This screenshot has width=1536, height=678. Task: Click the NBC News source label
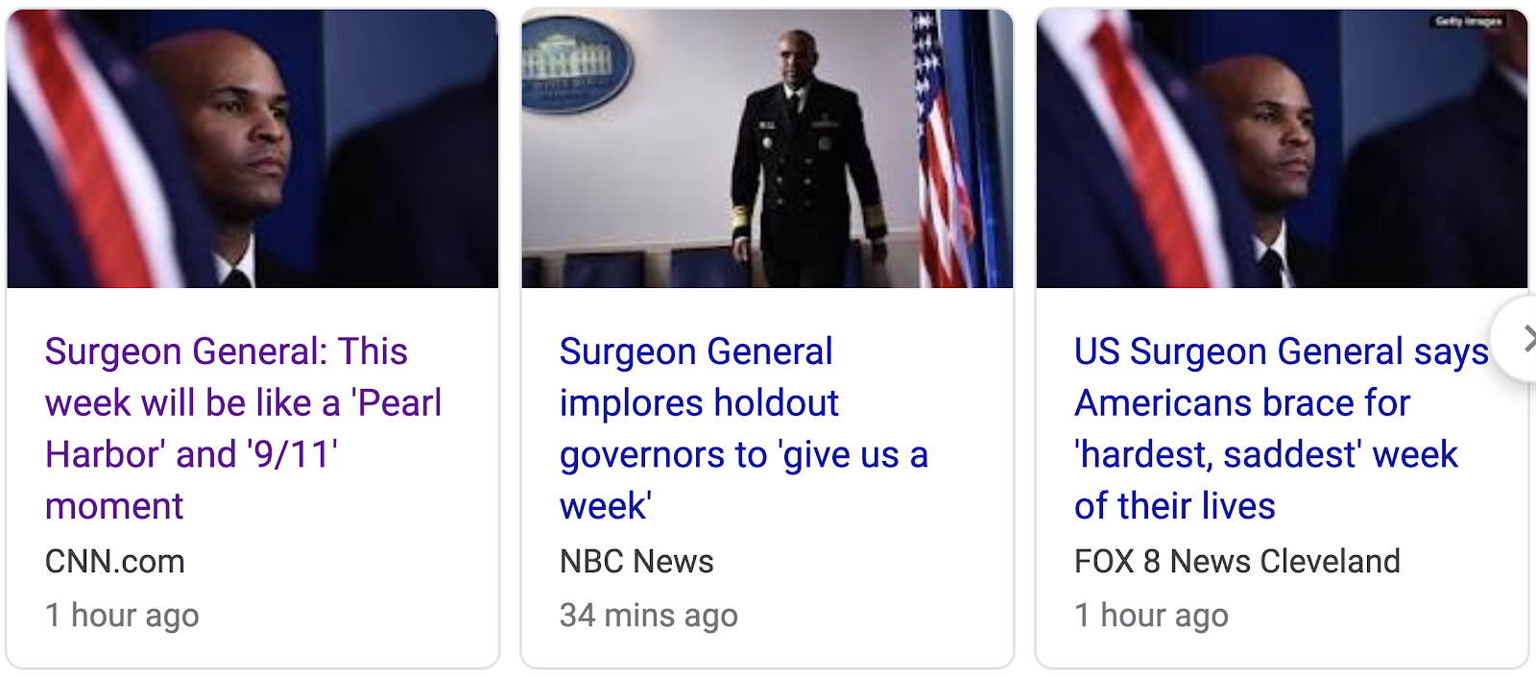pyautogui.click(x=636, y=561)
